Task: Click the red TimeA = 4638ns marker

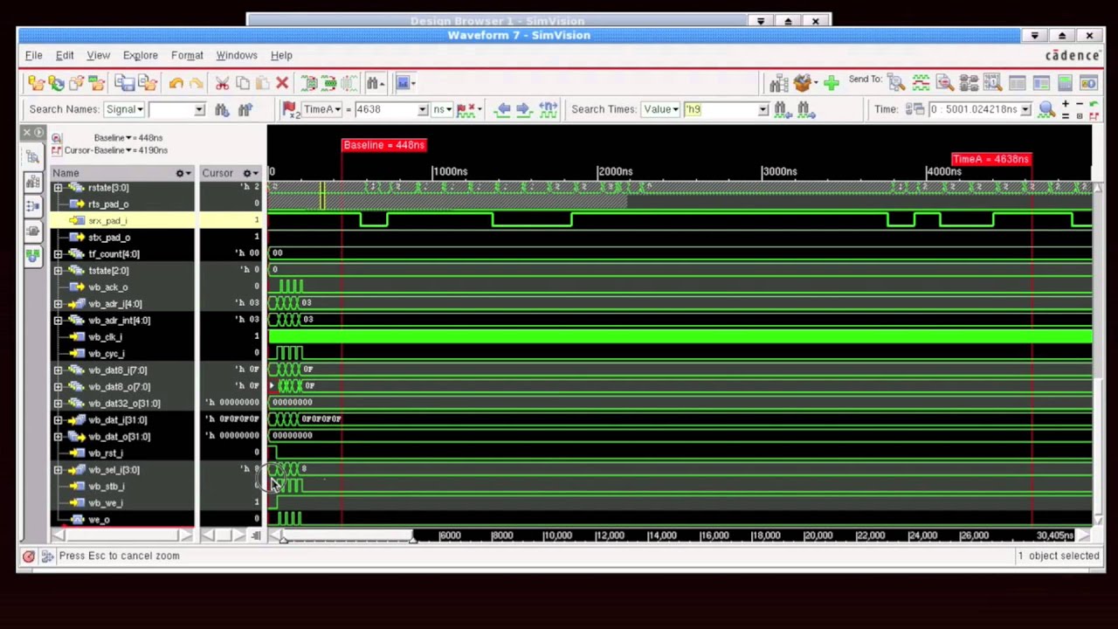Action: pyautogui.click(x=990, y=159)
